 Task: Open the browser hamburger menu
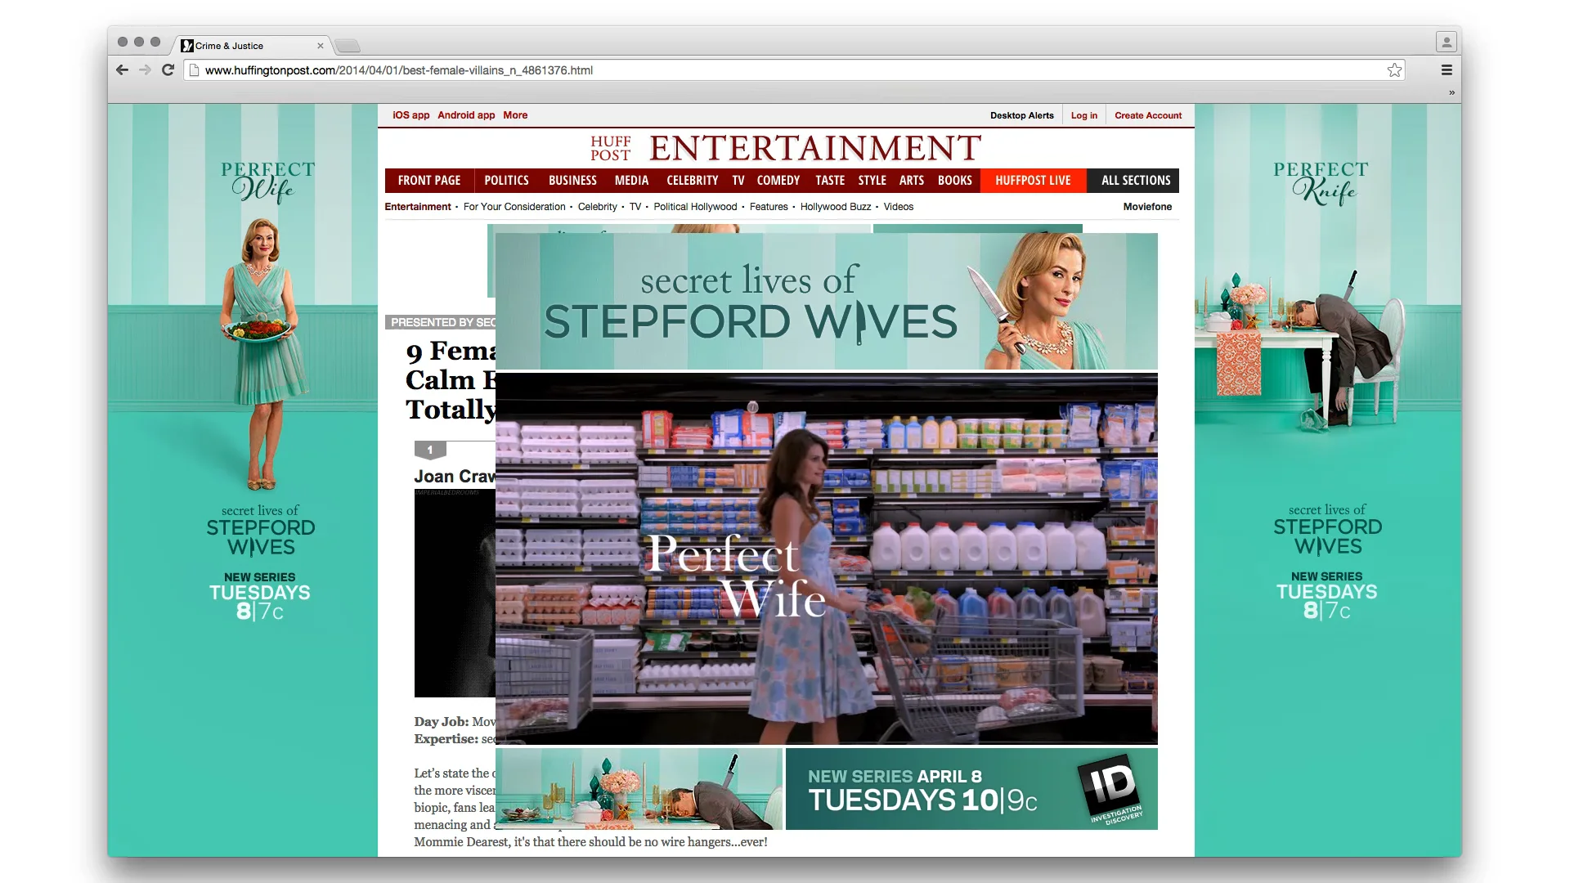click(1447, 70)
